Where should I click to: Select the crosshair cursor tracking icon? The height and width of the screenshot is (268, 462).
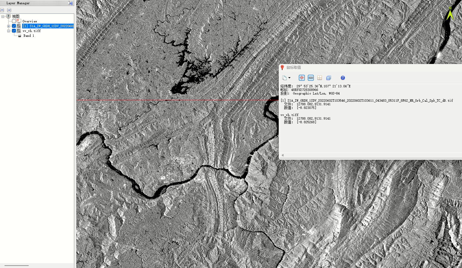302,77
